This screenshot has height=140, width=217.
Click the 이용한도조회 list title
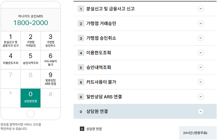tap(99, 53)
